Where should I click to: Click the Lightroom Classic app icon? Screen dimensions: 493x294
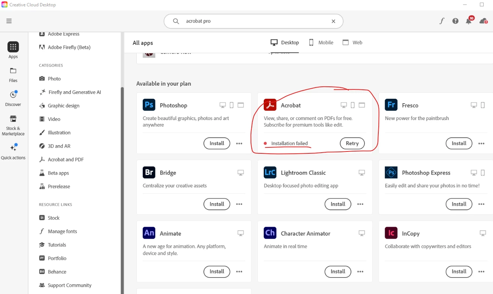point(270,172)
